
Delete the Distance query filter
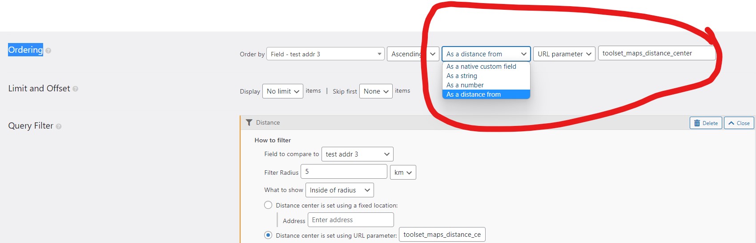click(706, 123)
